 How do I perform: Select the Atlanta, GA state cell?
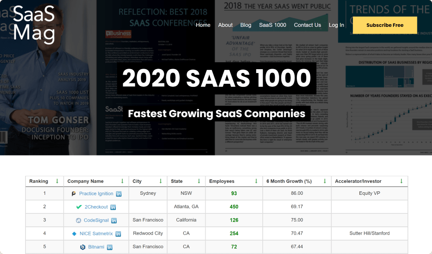[x=186, y=206]
